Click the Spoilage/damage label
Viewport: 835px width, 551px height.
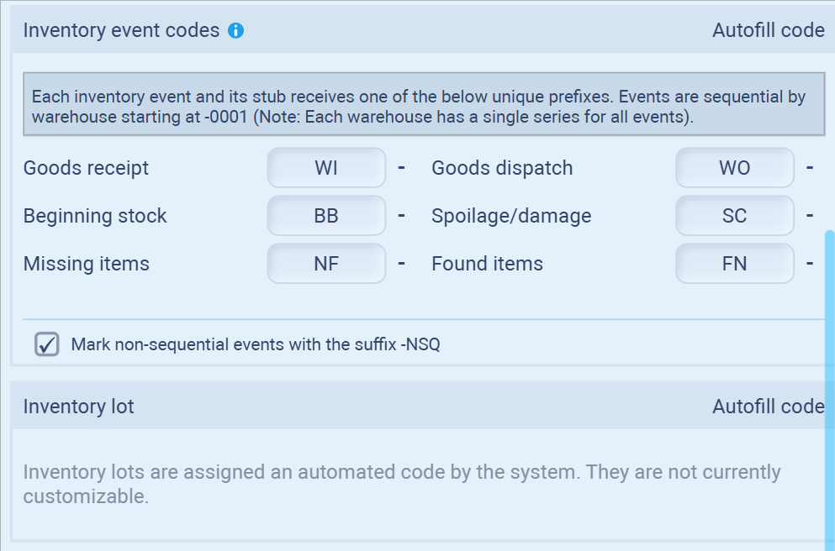[511, 216]
